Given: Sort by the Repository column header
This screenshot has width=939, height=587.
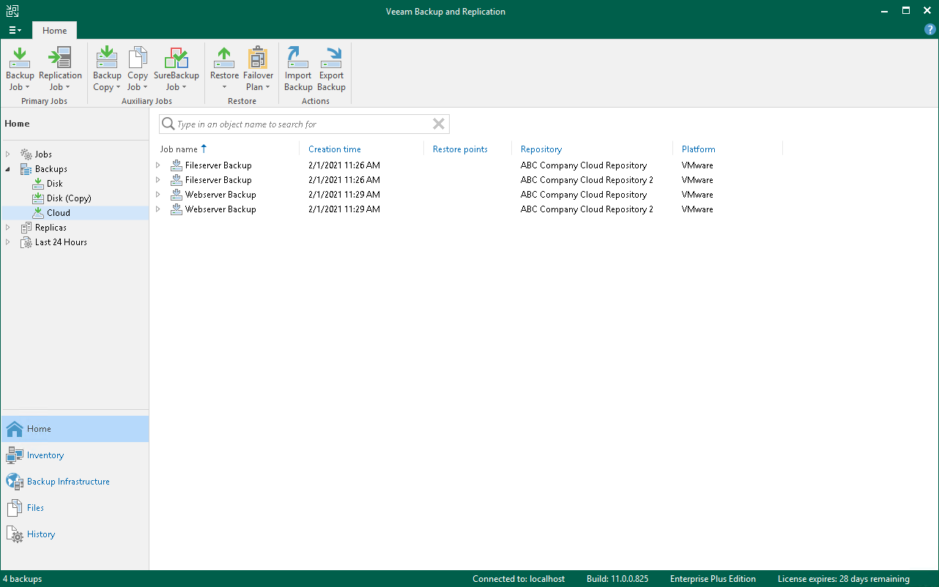Looking at the screenshot, I should pyautogui.click(x=541, y=149).
